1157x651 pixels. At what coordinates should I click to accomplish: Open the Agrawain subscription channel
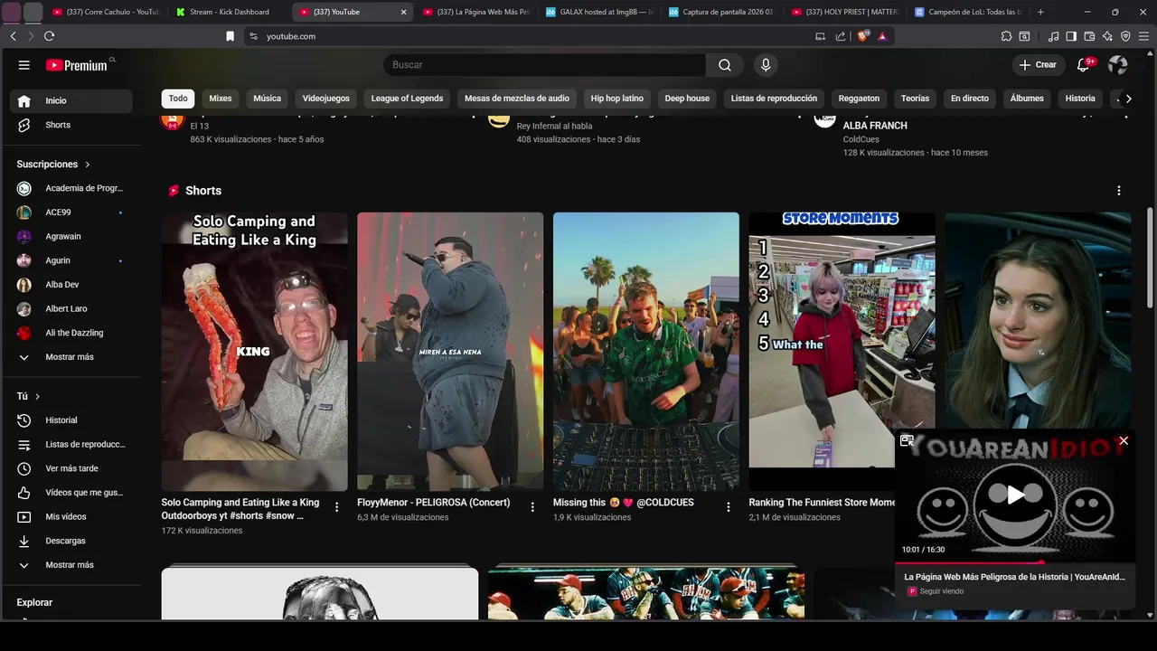(x=71, y=237)
